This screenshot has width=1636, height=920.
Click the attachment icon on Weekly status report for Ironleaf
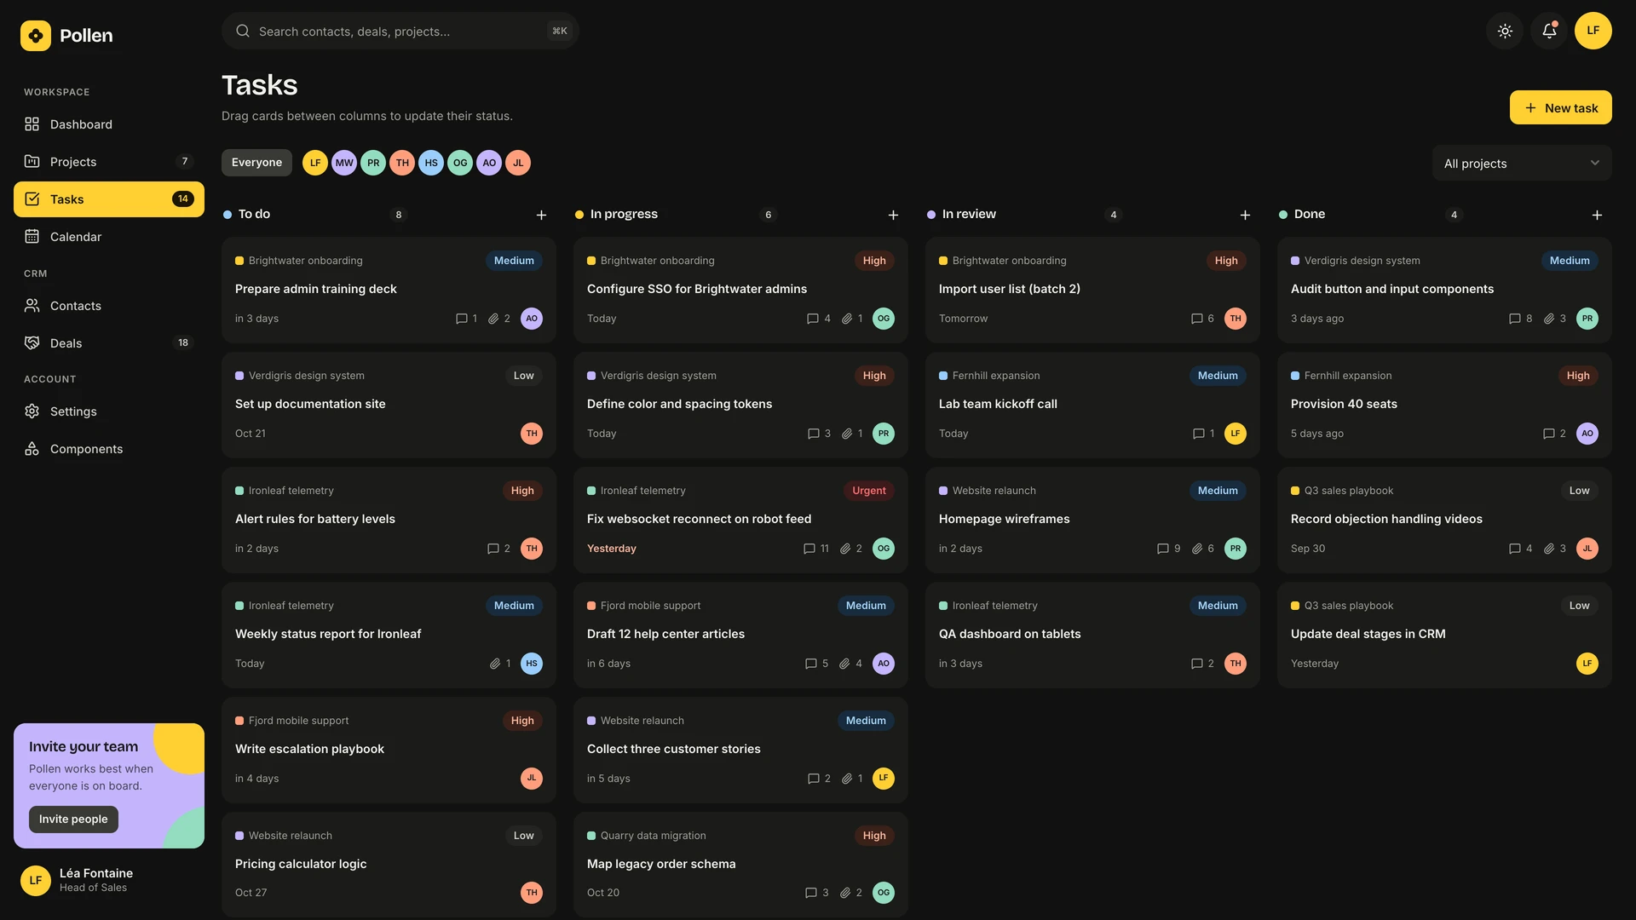pos(494,664)
